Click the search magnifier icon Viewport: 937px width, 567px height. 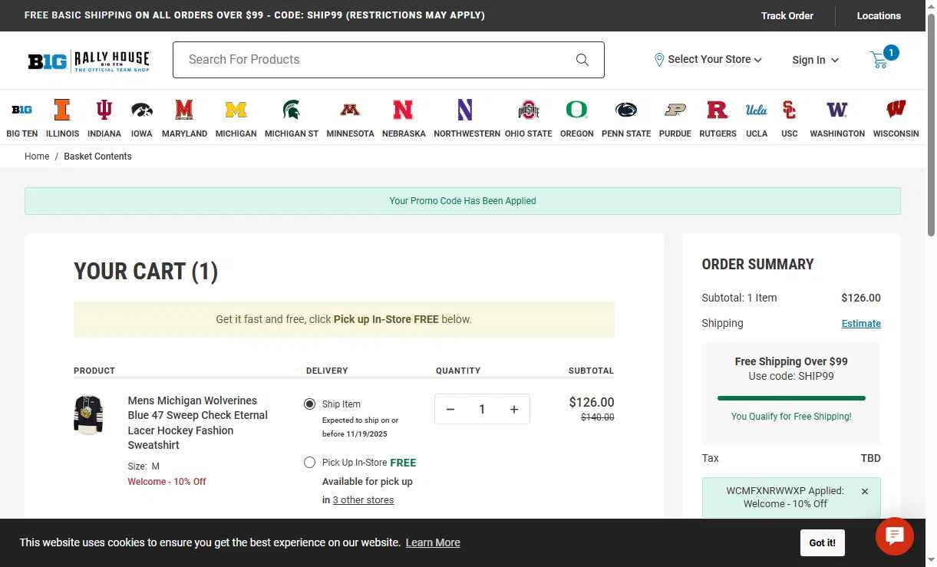click(x=582, y=60)
